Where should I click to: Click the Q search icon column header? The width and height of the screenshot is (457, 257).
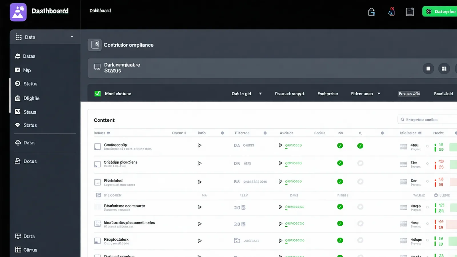[360, 133]
